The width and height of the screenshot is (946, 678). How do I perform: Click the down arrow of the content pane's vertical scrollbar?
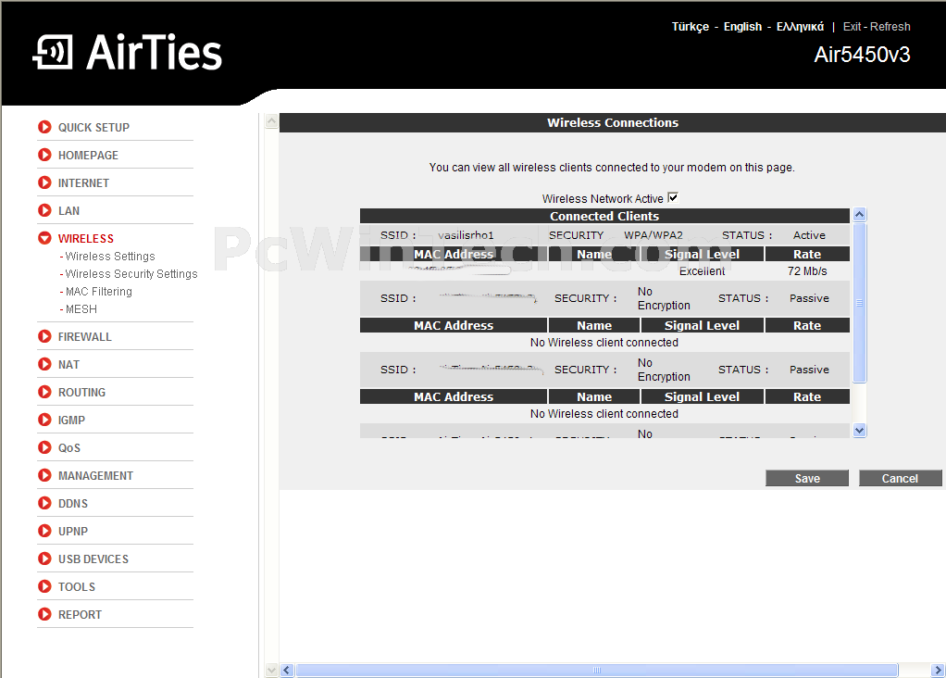point(271,671)
